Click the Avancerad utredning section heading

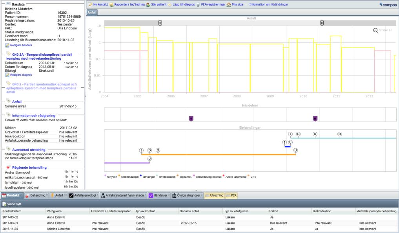(29, 150)
